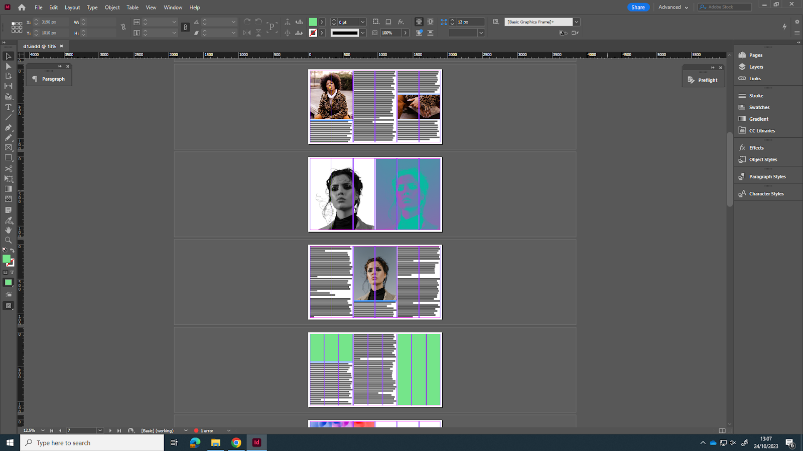803x451 pixels.
Task: Select the Gap tool
Action: 8,86
